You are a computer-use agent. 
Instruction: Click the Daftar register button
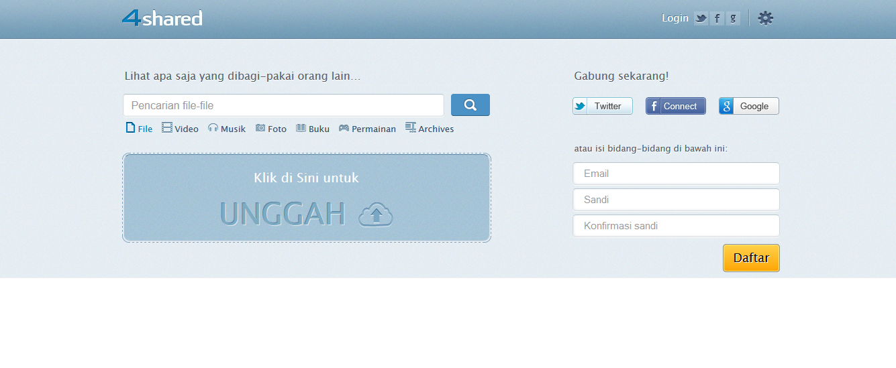tap(751, 258)
